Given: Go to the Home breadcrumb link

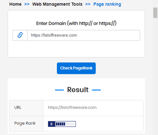Looking at the screenshot, I should 15,4.
